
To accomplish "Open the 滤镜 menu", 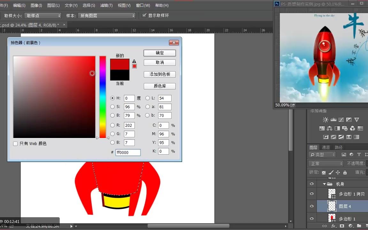I will click(107, 5).
